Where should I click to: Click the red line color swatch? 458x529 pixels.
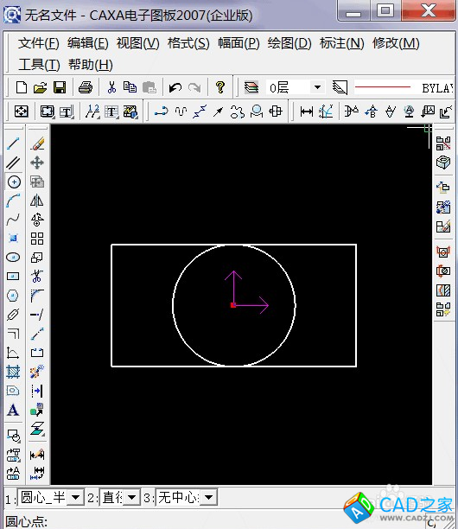[383, 87]
